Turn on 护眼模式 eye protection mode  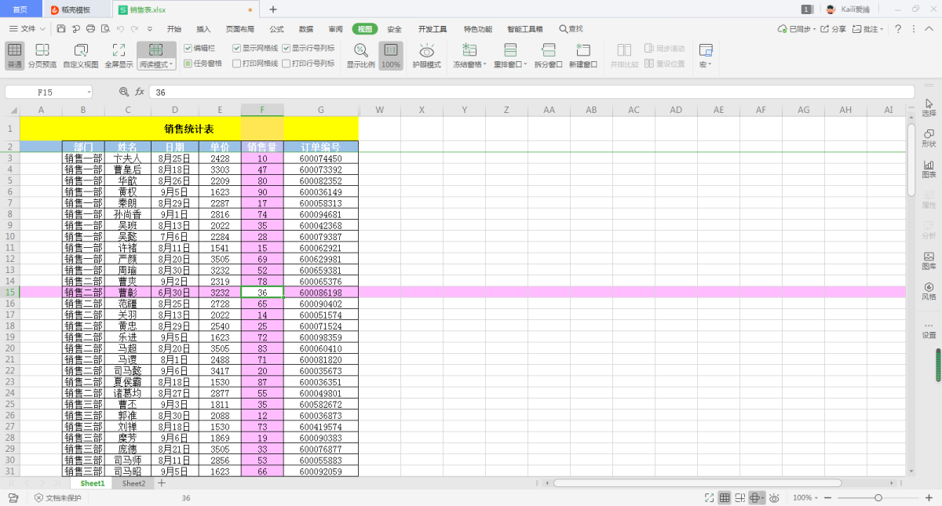(427, 50)
